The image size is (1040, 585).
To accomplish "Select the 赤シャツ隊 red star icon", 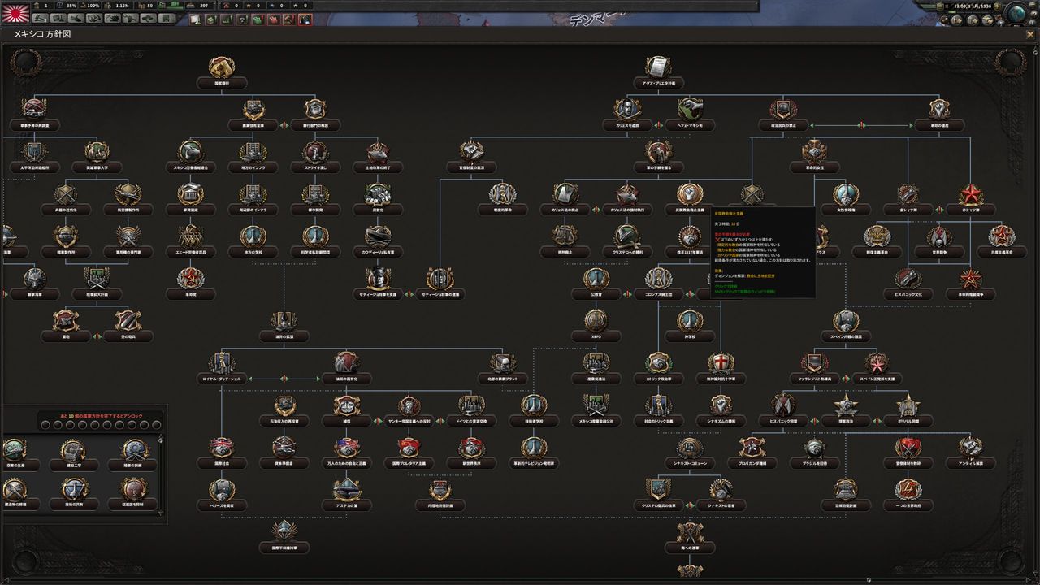I will (970, 193).
